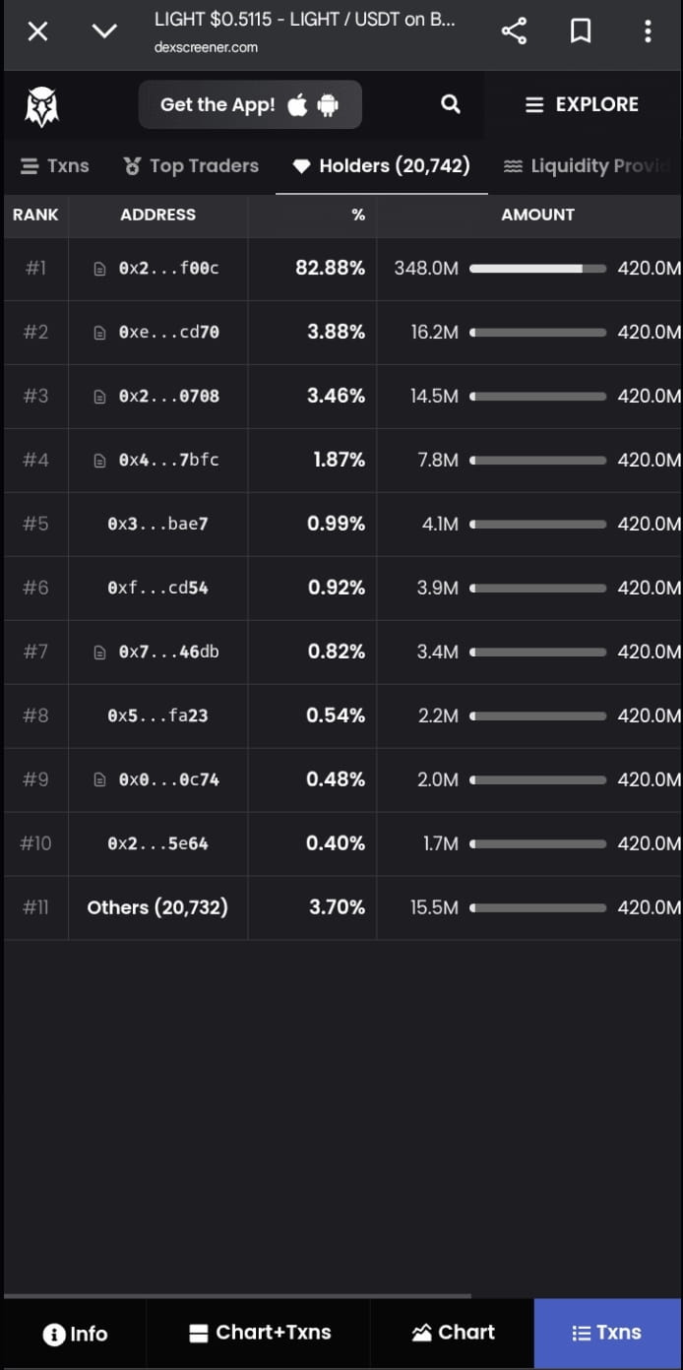The height and width of the screenshot is (1370, 683).
Task: Switch to the Top Traders tab
Action: point(191,166)
